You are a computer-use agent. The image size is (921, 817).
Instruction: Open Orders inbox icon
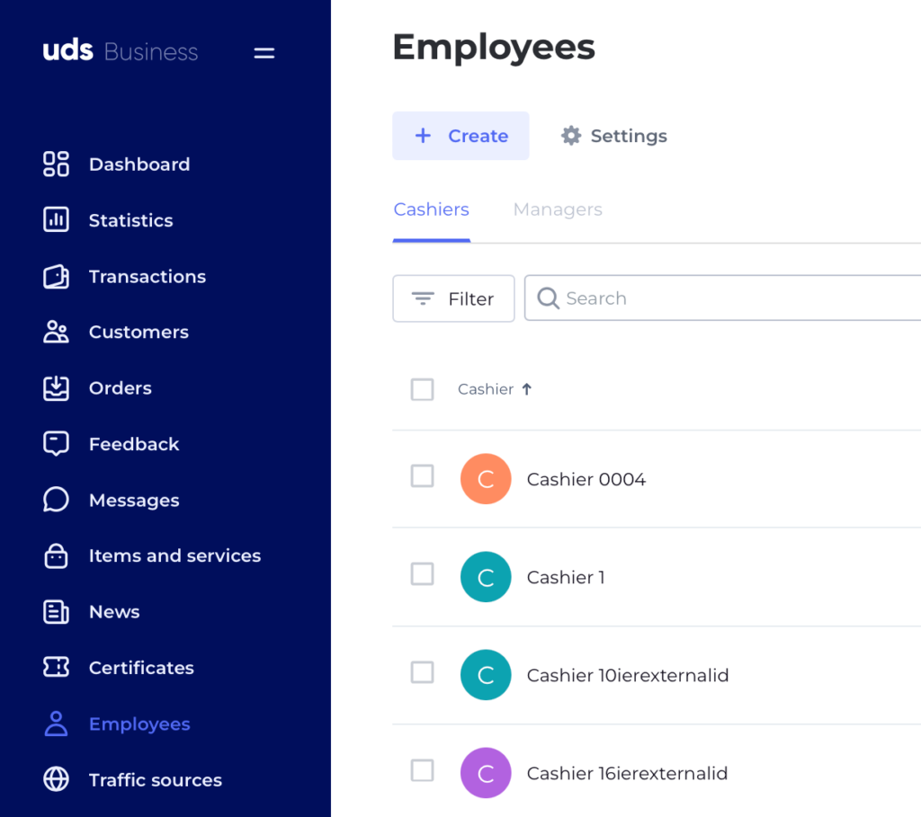[x=56, y=388]
